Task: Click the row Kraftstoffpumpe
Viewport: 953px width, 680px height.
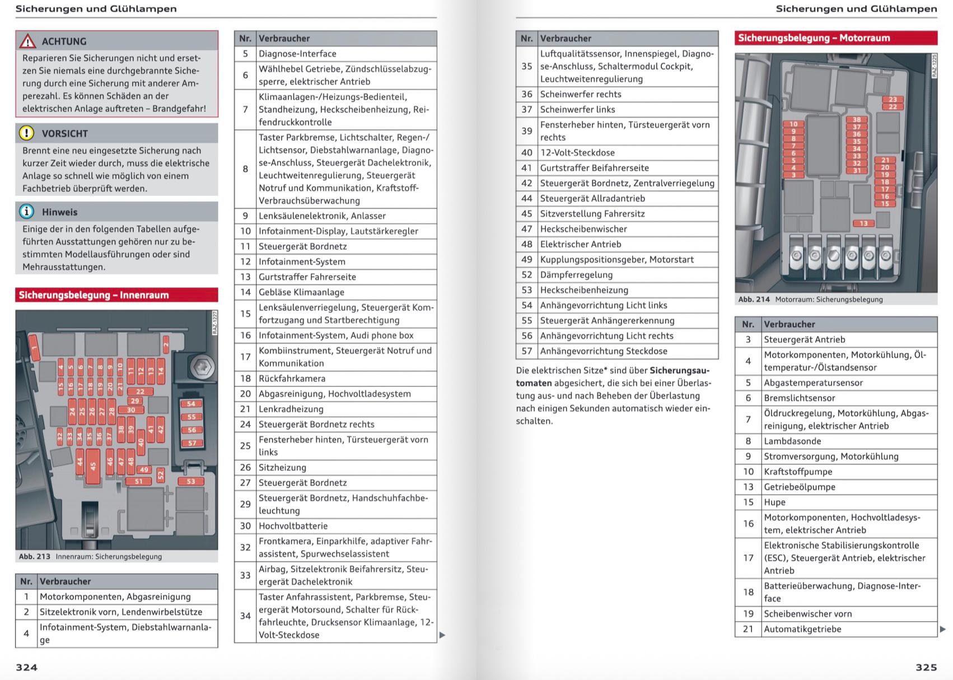Action: pyautogui.click(x=836, y=472)
